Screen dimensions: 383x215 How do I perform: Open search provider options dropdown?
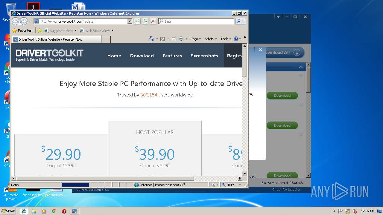coord(244,21)
